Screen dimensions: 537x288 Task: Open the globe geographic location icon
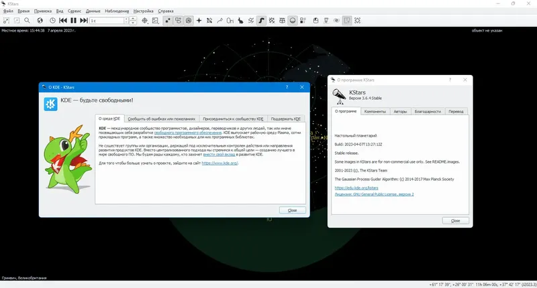[x=40, y=21]
